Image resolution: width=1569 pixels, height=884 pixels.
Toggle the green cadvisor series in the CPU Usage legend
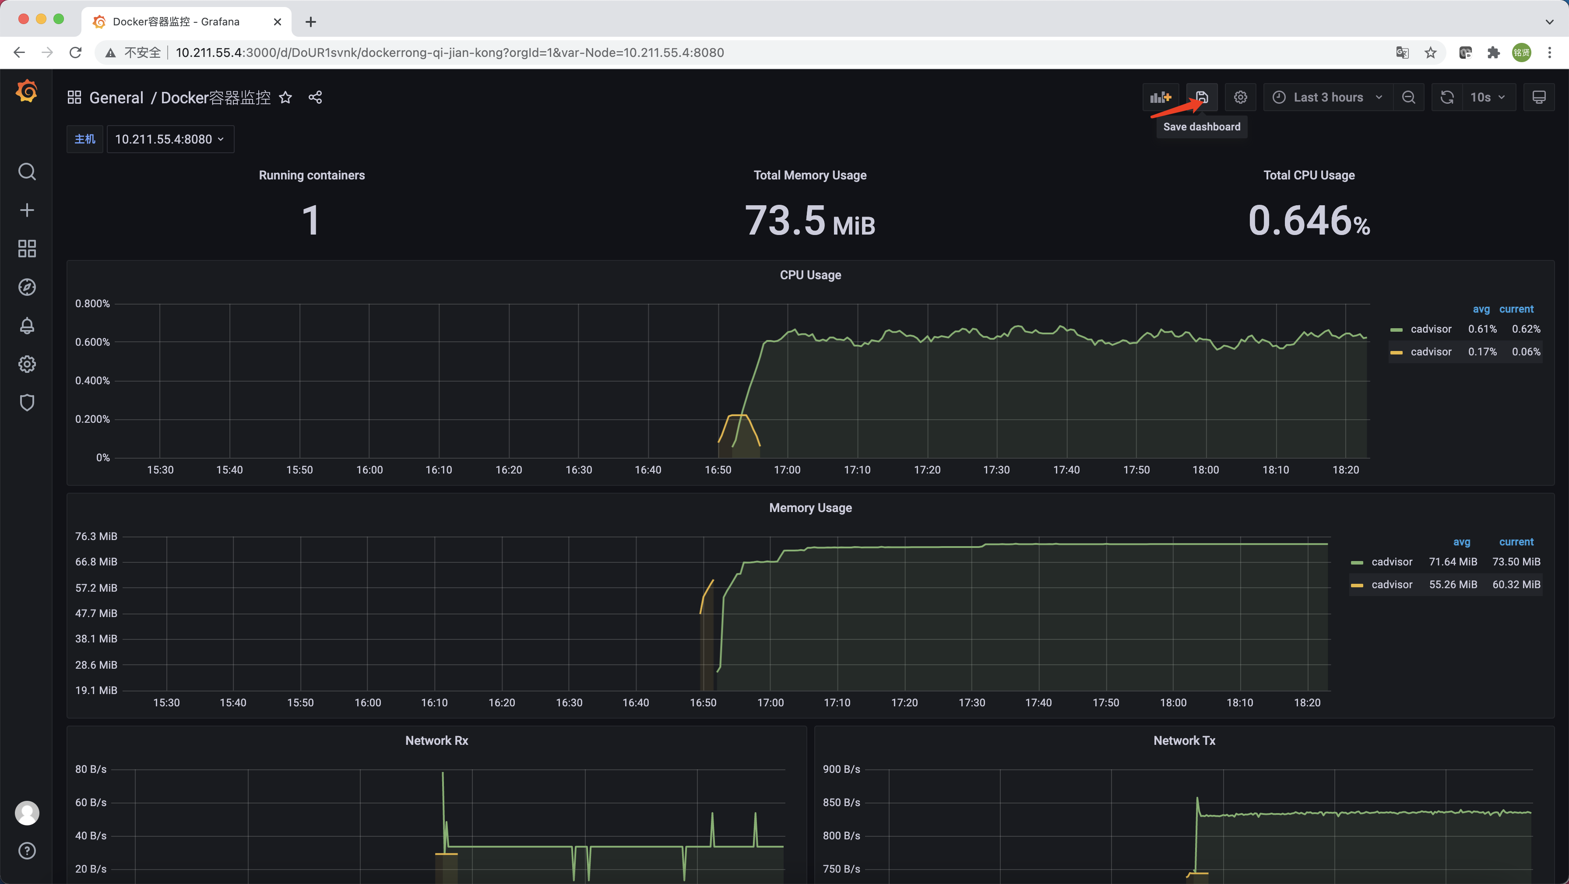(1431, 329)
